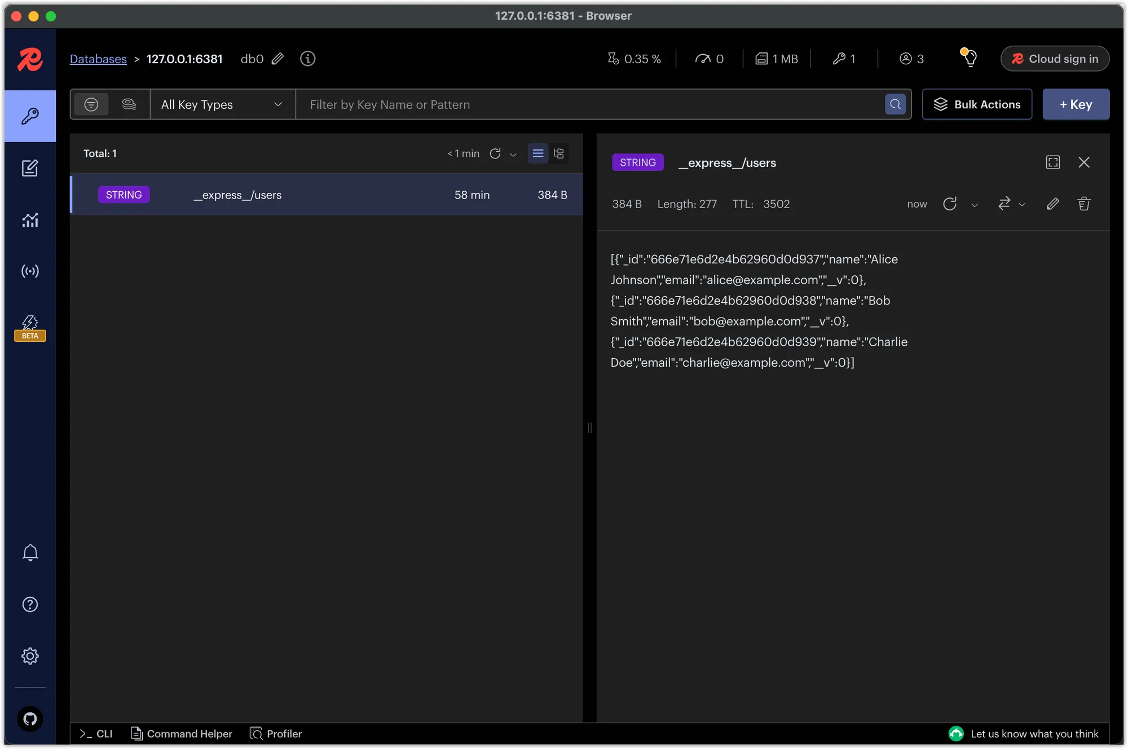1128x749 pixels.
Task: Open Bulk Actions
Action: 977,104
